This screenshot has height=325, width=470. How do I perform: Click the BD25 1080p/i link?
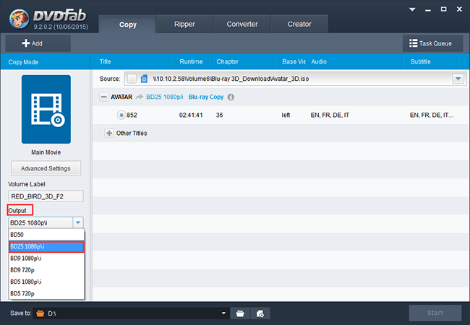165,97
